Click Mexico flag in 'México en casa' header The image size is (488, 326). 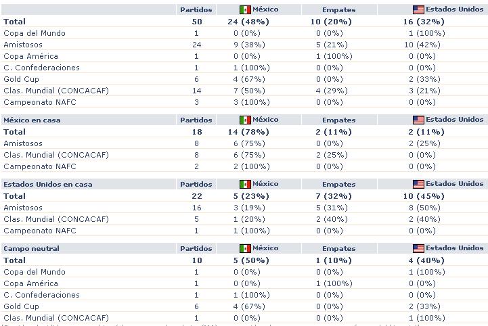245,120
